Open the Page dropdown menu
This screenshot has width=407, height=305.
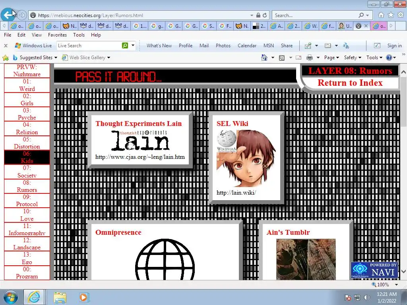pos(331,58)
